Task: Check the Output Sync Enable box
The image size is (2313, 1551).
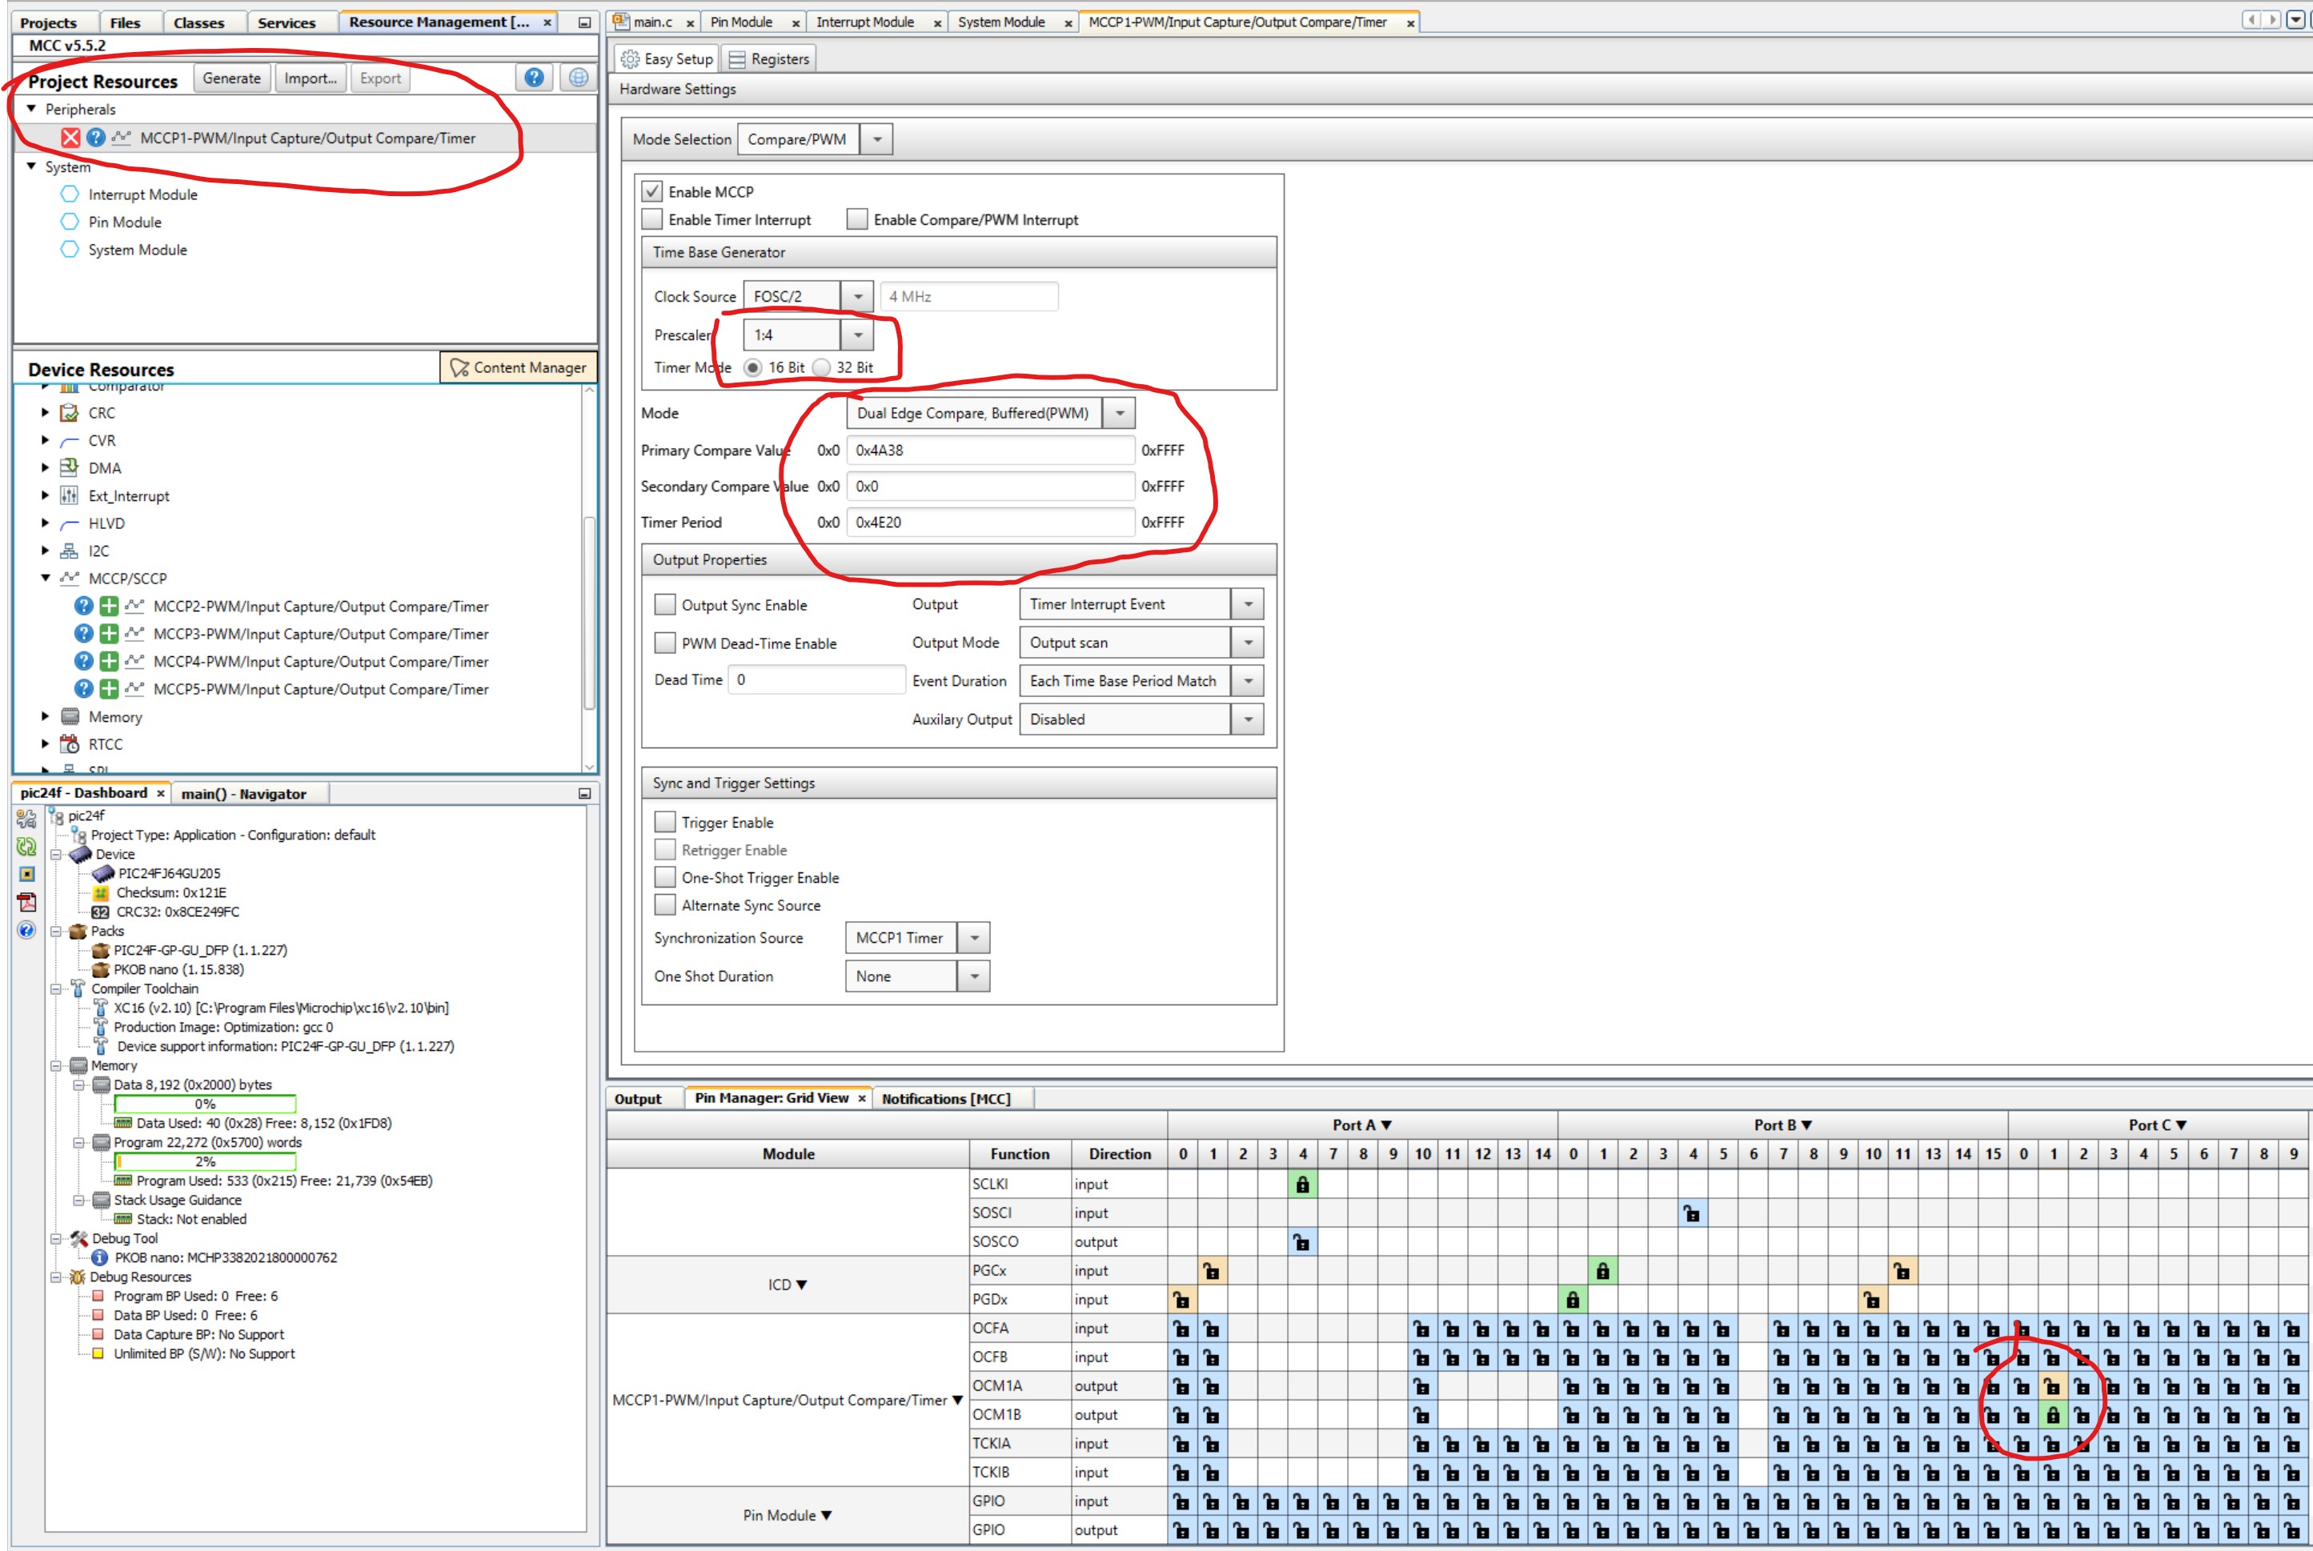Action: coord(665,603)
